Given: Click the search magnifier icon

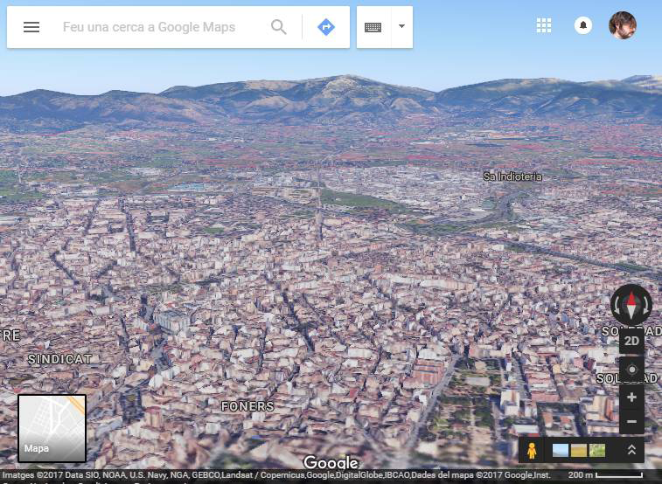Looking at the screenshot, I should coord(279,27).
